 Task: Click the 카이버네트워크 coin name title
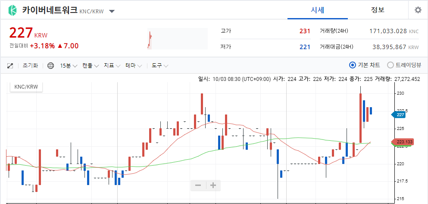tap(50, 10)
